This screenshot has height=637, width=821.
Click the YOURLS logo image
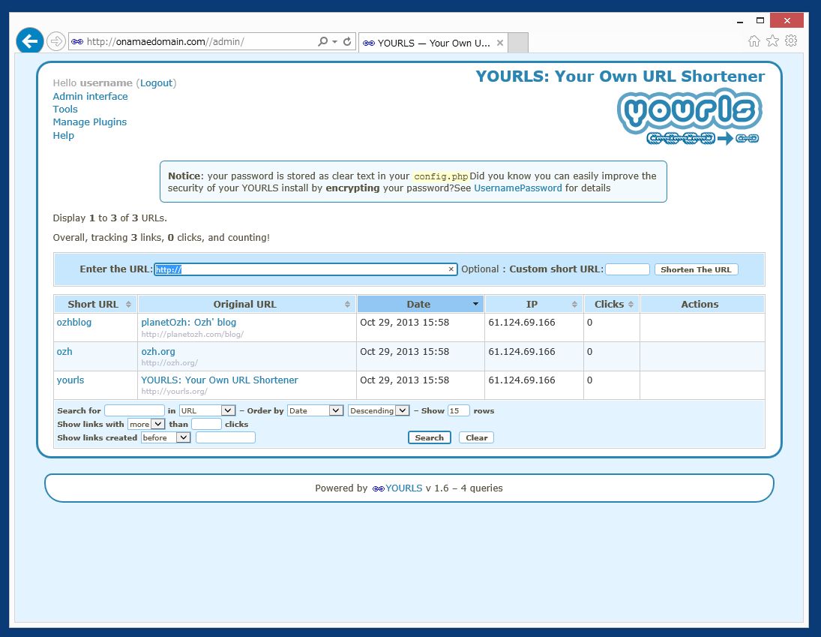pyautogui.click(x=690, y=117)
